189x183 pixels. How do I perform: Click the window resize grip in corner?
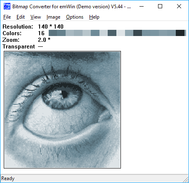186,180
